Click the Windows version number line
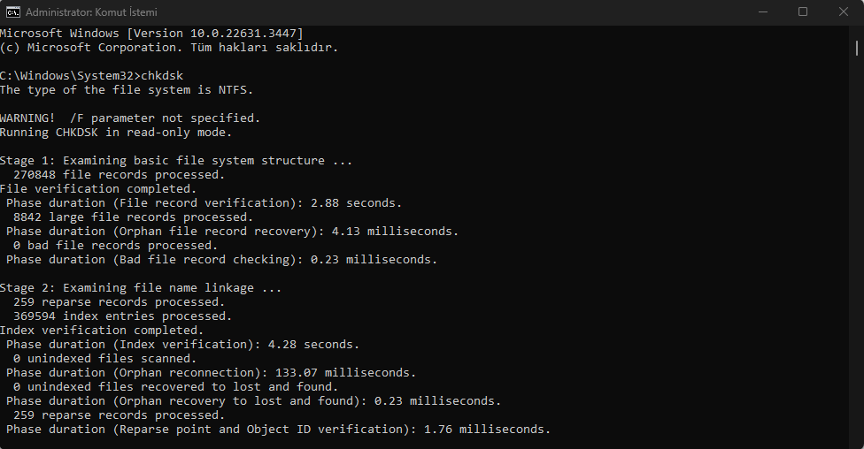This screenshot has height=449, width=864. [151, 33]
